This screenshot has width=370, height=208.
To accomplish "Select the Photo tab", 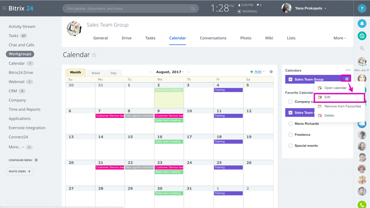I will (246, 38).
